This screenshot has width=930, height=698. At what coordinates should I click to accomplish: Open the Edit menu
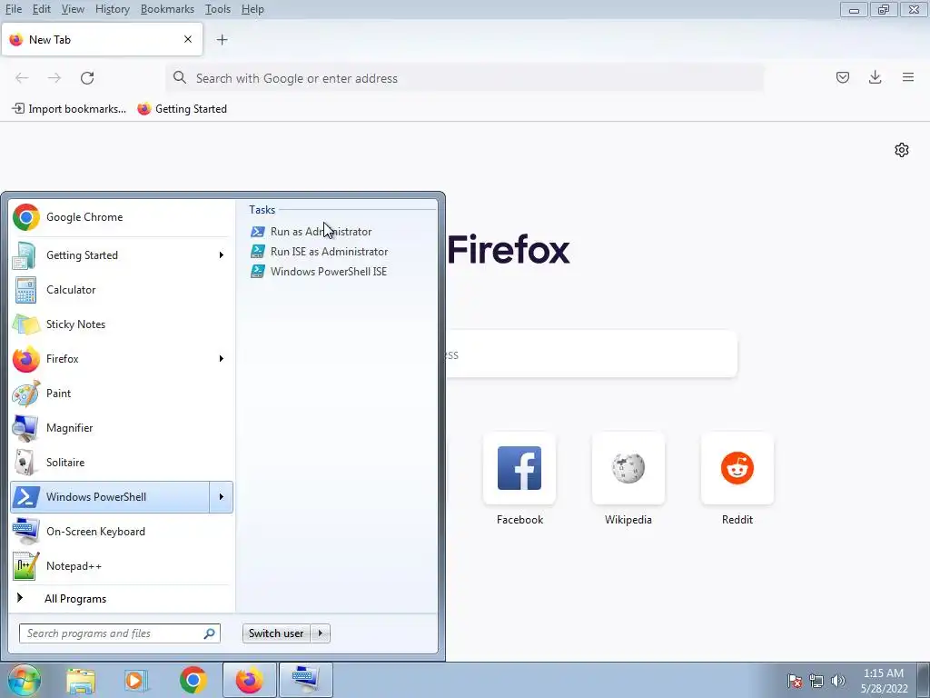tap(42, 9)
